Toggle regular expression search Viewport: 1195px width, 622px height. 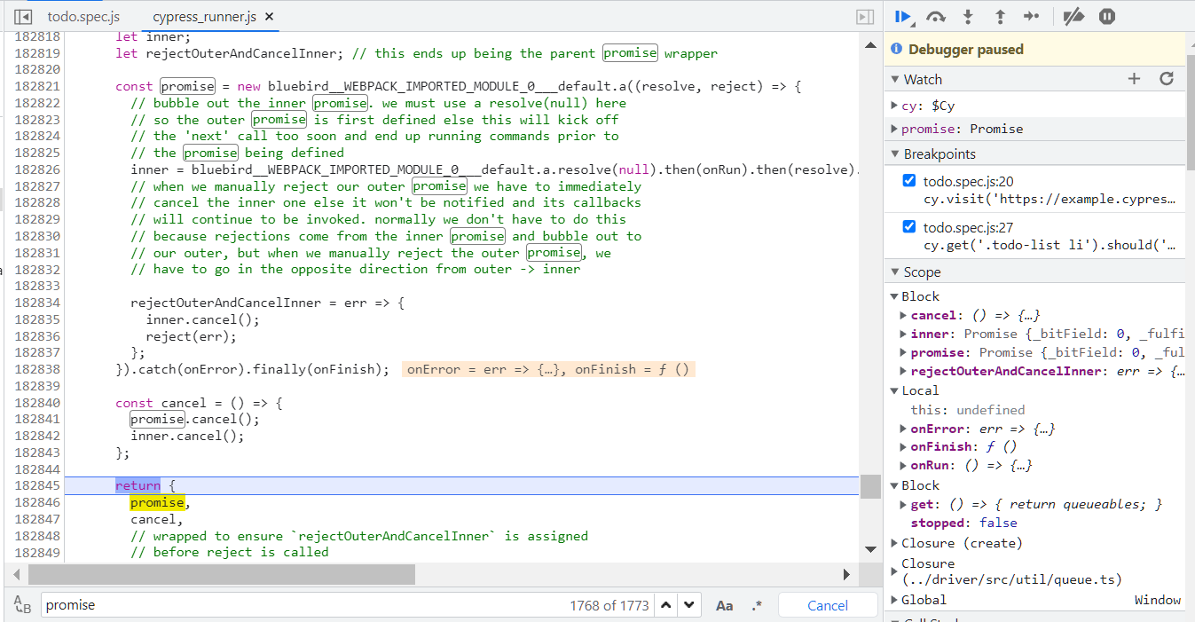[x=757, y=605]
